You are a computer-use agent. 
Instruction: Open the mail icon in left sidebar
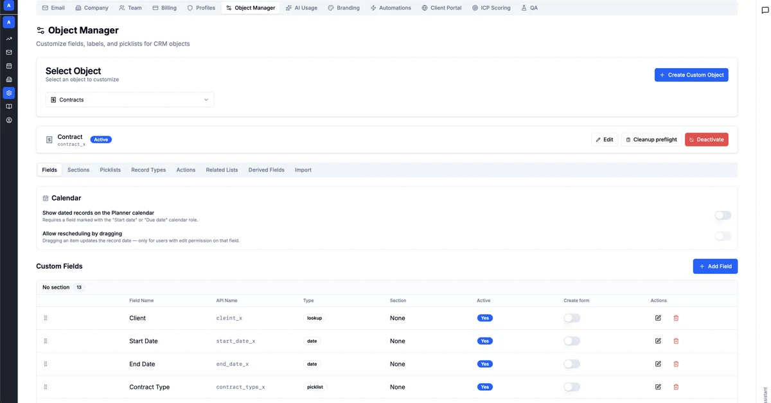pyautogui.click(x=9, y=52)
